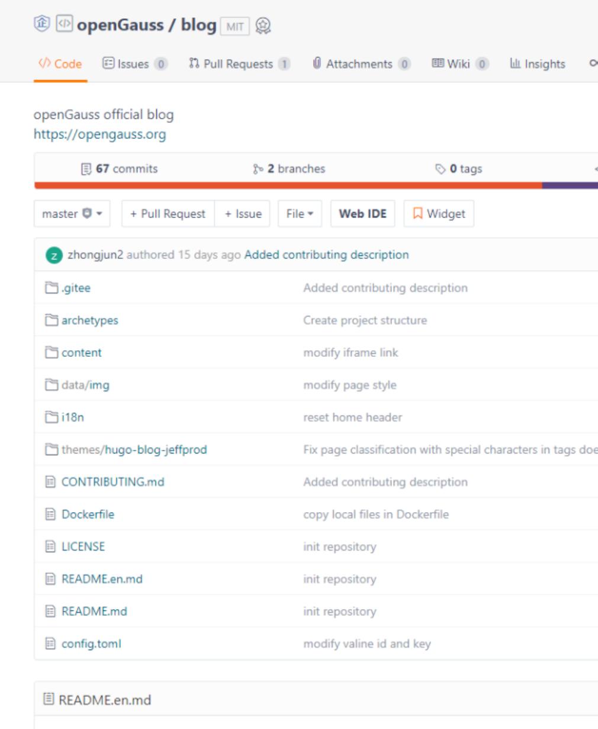The image size is (598, 729).
Task: Open the Pull Requests tab
Action: click(239, 64)
